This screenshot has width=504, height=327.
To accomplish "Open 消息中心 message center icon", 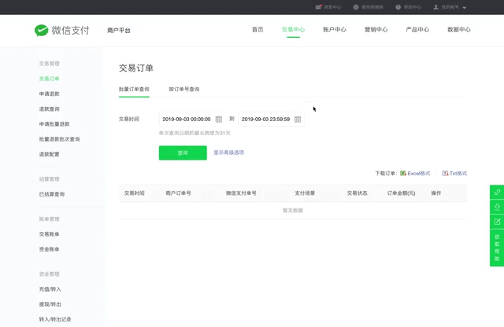I will [x=319, y=7].
